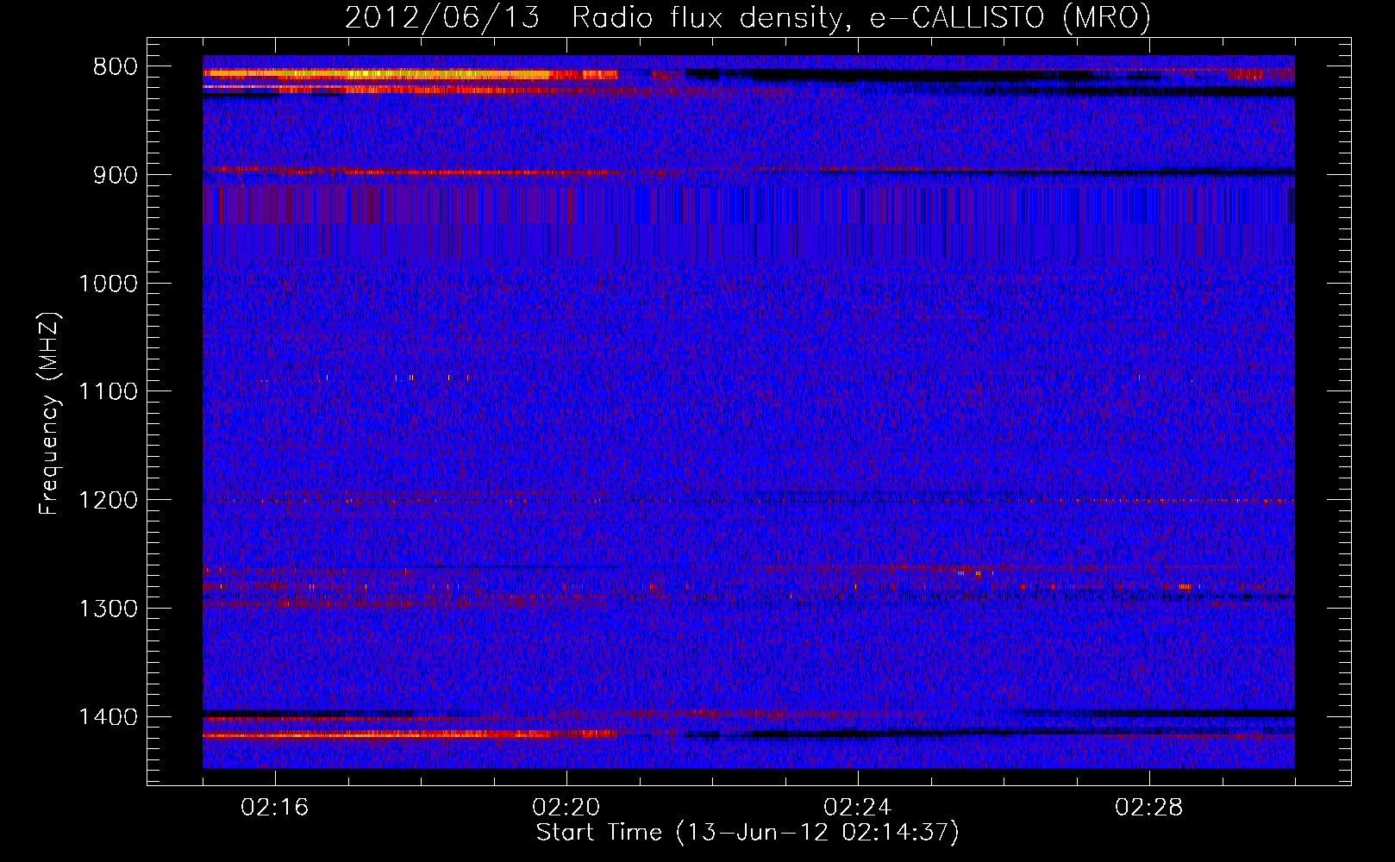The height and width of the screenshot is (862, 1395).
Task: Click the red-orange band near 1415 MHz
Action: pyautogui.click(x=410, y=734)
